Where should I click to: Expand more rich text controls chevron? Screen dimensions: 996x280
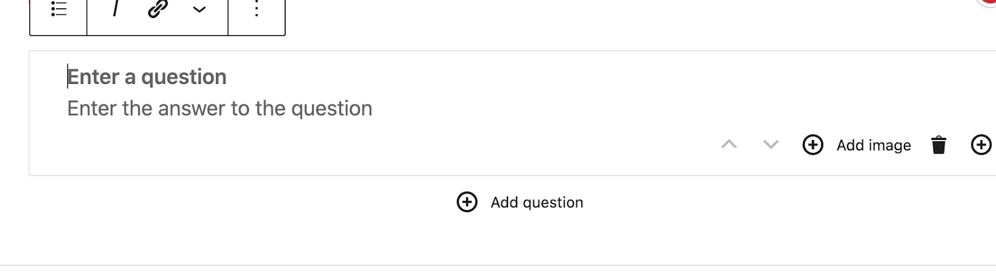(x=199, y=9)
